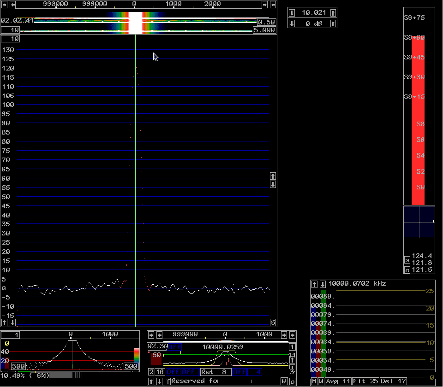
Task: Click left arrow at top-left of waterfall scale
Action: click(x=12, y=5)
